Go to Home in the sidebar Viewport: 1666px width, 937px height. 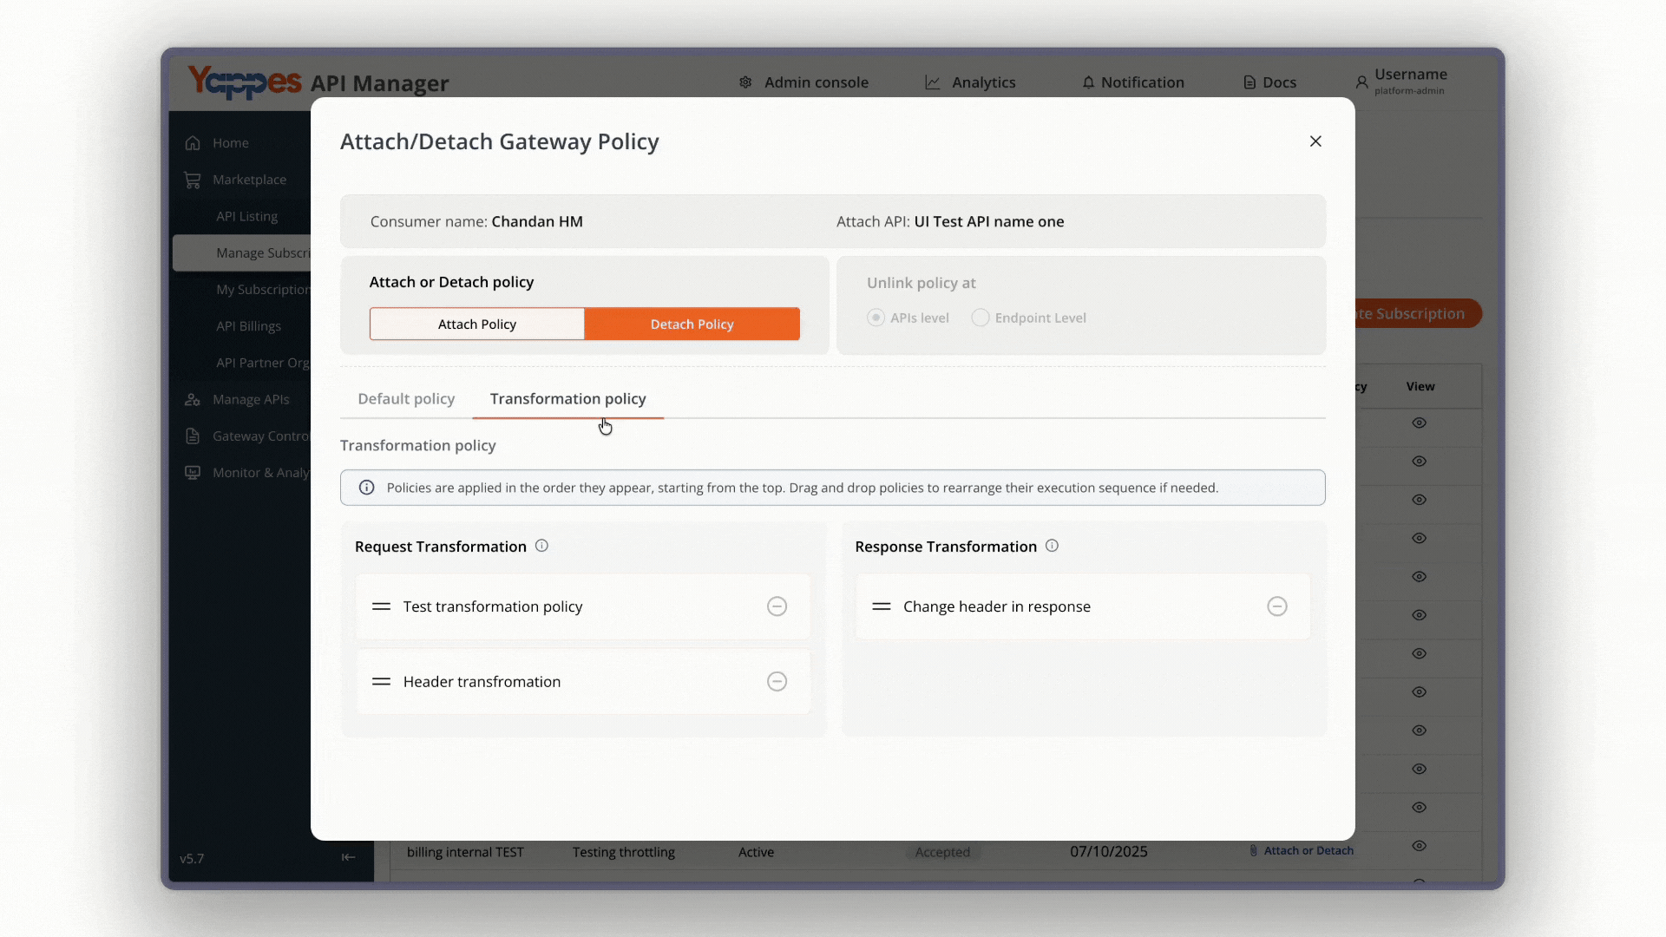231,143
